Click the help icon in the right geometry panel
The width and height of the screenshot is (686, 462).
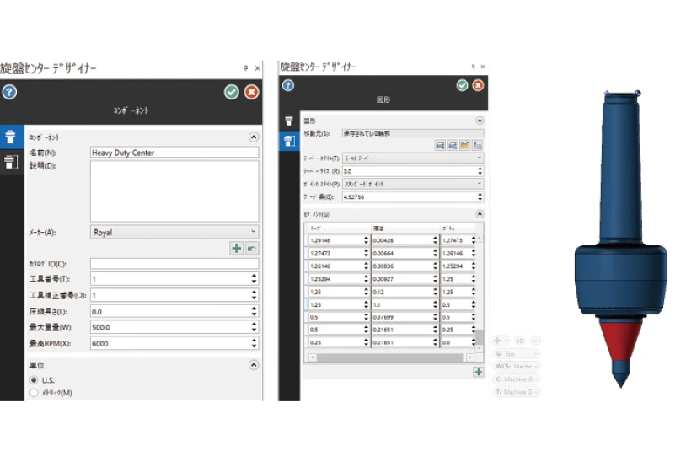(288, 85)
